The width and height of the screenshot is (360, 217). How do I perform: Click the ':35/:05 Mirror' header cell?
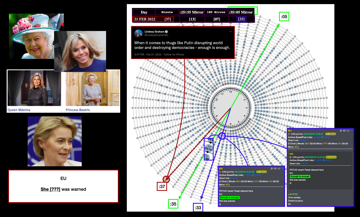tap(241, 12)
